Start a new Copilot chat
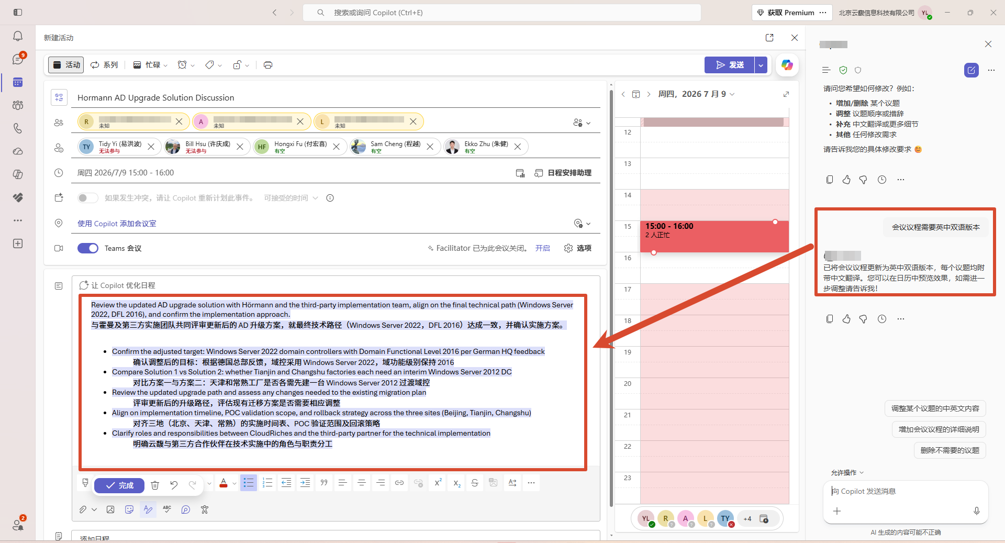Viewport: 1005px width, 543px height. click(x=971, y=70)
